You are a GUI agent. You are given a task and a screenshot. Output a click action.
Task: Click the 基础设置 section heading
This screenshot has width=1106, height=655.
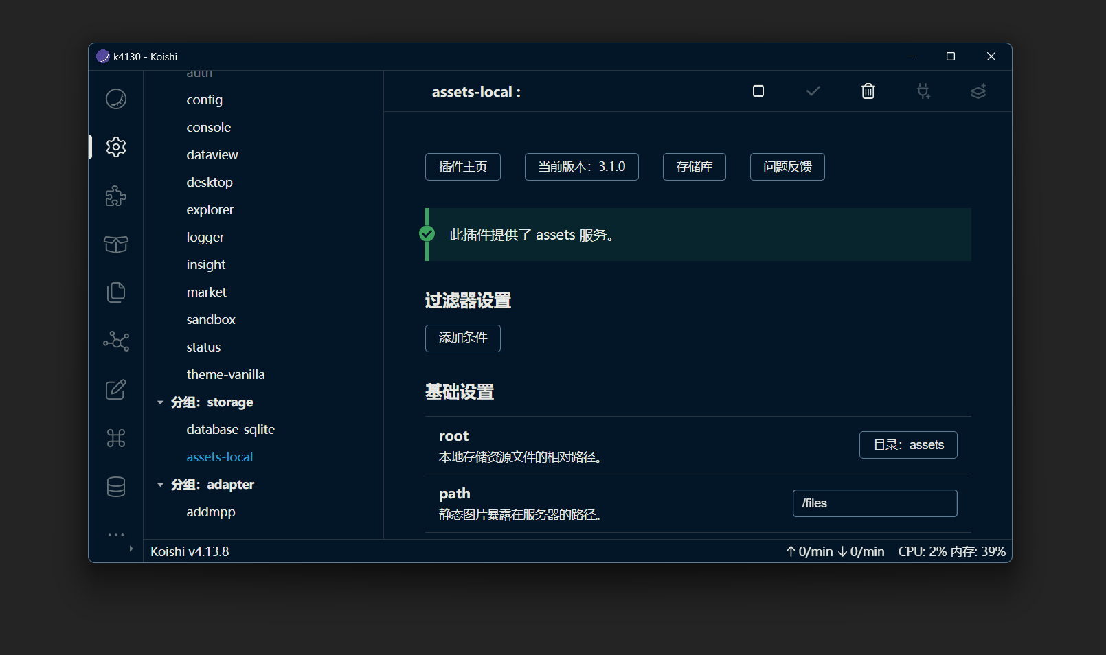pos(460,392)
